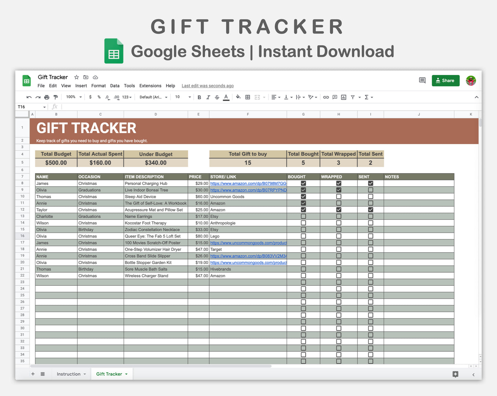Image resolution: width=497 pixels, height=396 pixels.
Task: Select the Format as percent icon
Action: tap(99, 97)
